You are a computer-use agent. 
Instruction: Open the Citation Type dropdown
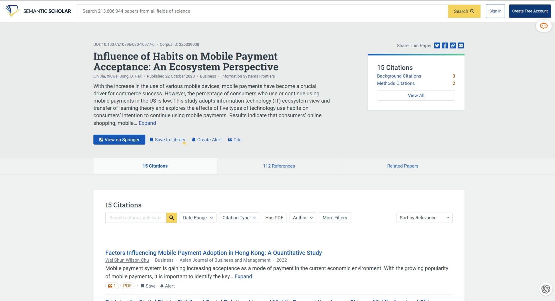[x=239, y=218]
